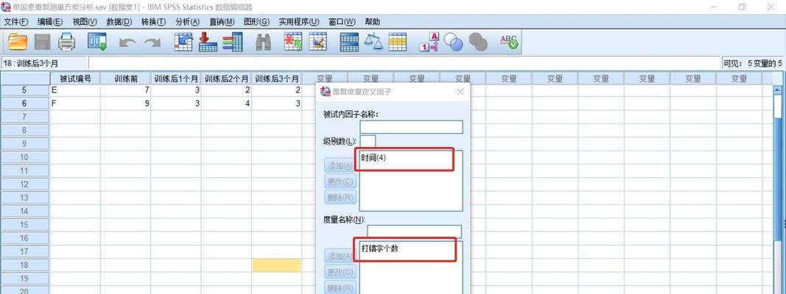The height and width of the screenshot is (294, 786).
Task: Insert cases toolbar icon
Action: coord(292,42)
